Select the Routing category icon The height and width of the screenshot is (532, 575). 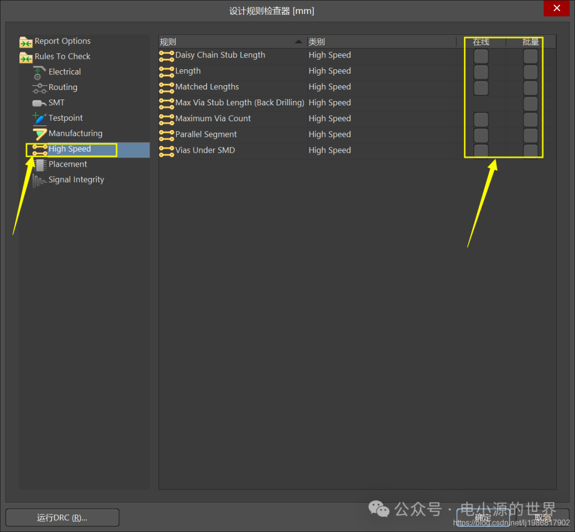point(39,88)
